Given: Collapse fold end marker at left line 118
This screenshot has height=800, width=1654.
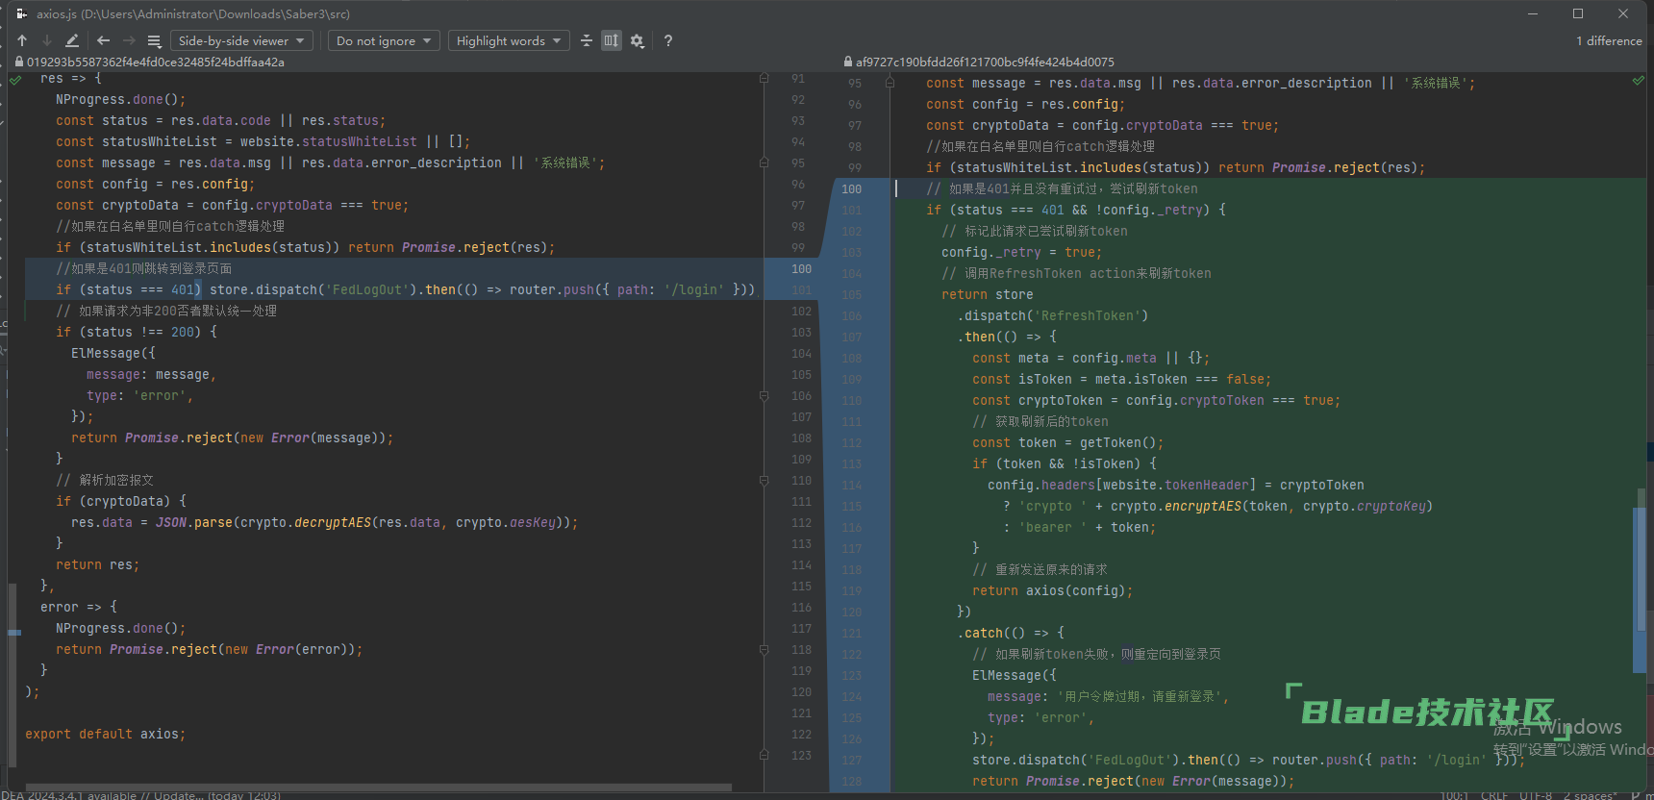Looking at the screenshot, I should pos(764,649).
